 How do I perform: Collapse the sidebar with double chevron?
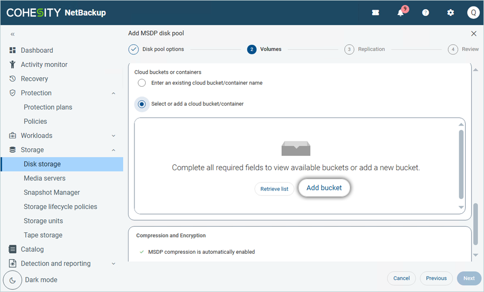(x=12, y=34)
